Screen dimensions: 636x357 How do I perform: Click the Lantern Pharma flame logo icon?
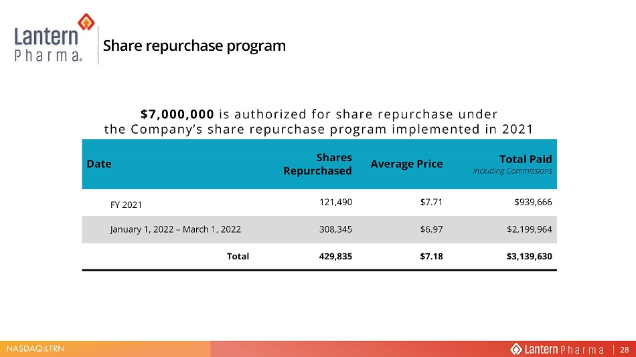pyautogui.click(x=86, y=22)
